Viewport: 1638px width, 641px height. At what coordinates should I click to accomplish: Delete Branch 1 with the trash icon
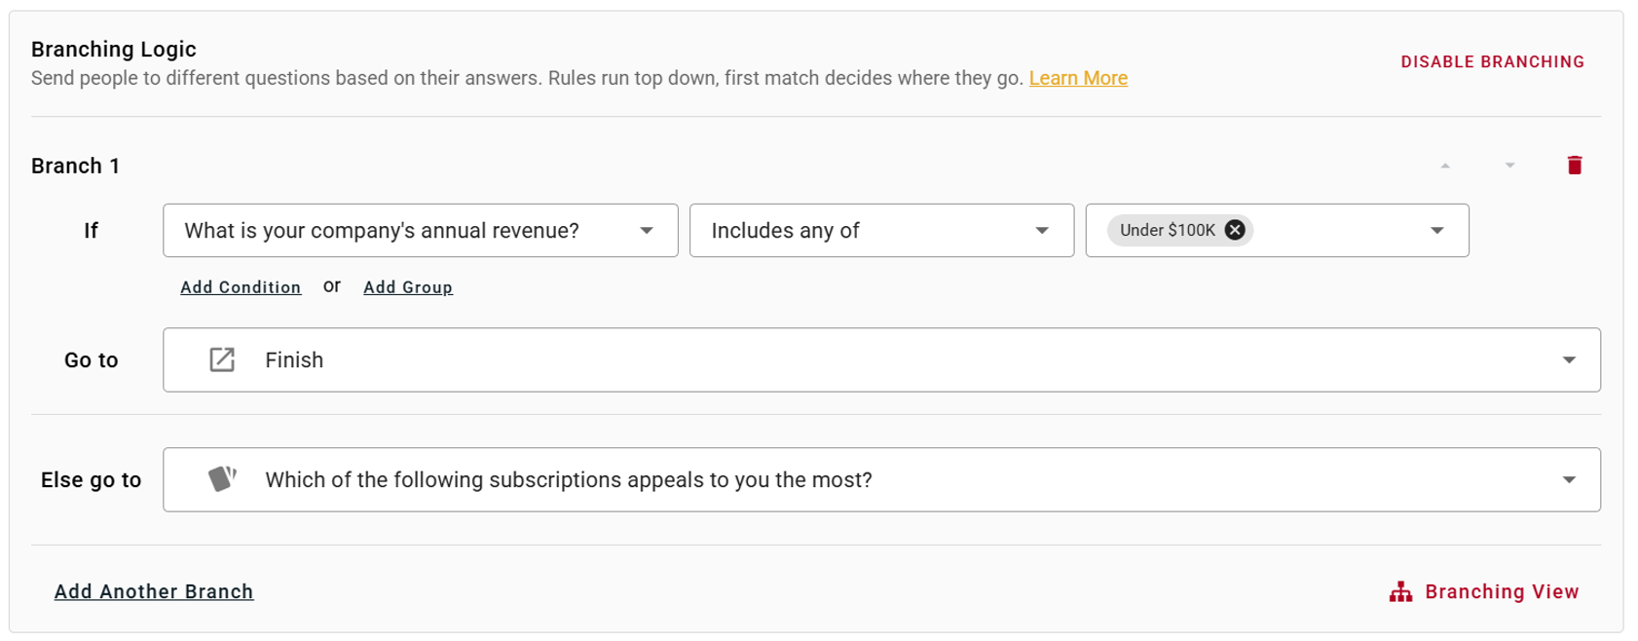(x=1574, y=165)
